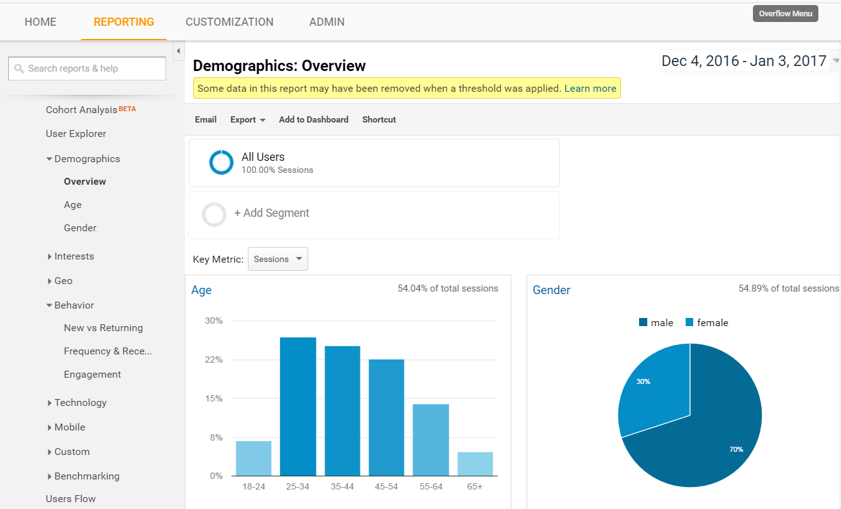Click the All Users segment ring icon
The image size is (841, 509).
(x=221, y=162)
